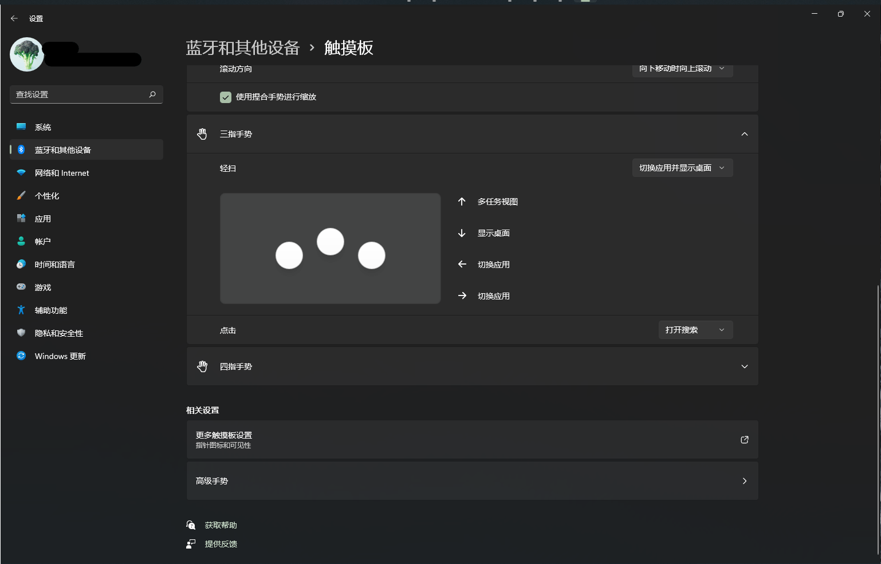Image resolution: width=881 pixels, height=564 pixels.
Task: Collapse the 三指手势 section
Action: [744, 133]
